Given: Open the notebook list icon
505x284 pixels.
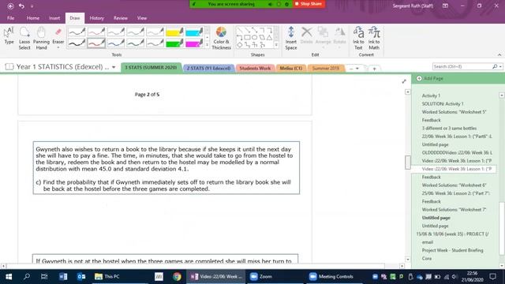Looking at the screenshot, I should pos(9,67).
